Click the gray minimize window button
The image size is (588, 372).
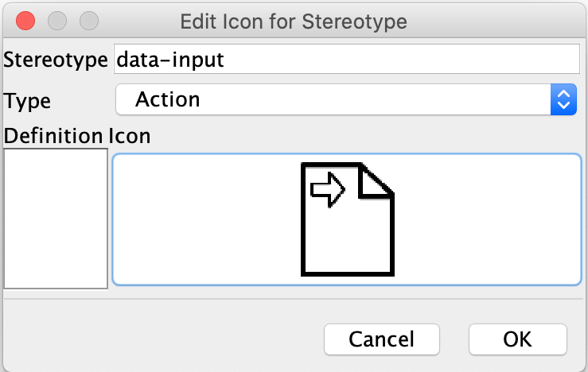[57, 21]
